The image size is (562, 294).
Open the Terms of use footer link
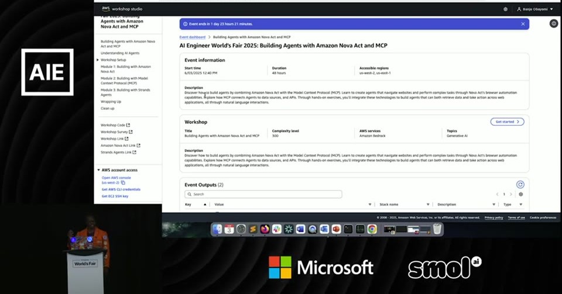click(x=516, y=217)
